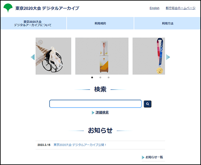Viewport: 201px width, 165px height.
Task: Open news item デジタルアーカイブ公開！
Action: [x=80, y=145]
